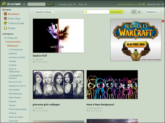Close the World of Warcraft ad

click(x=163, y=21)
